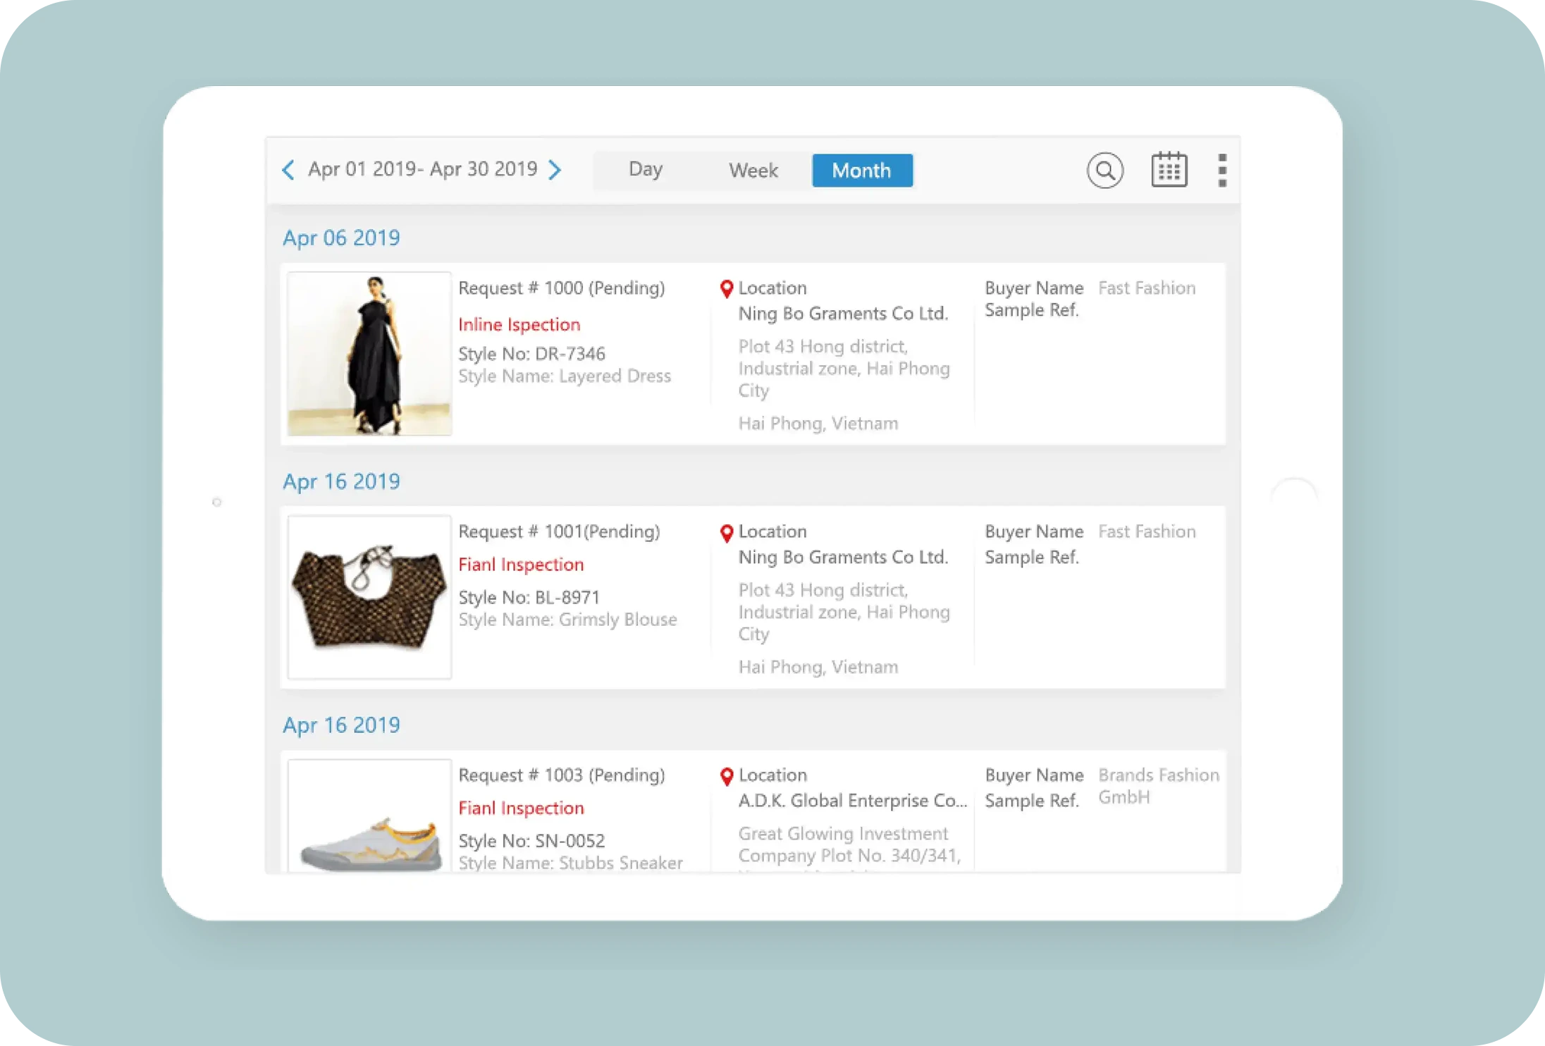This screenshot has width=1545, height=1046.
Task: Click location pin for Request 1003
Action: (727, 777)
